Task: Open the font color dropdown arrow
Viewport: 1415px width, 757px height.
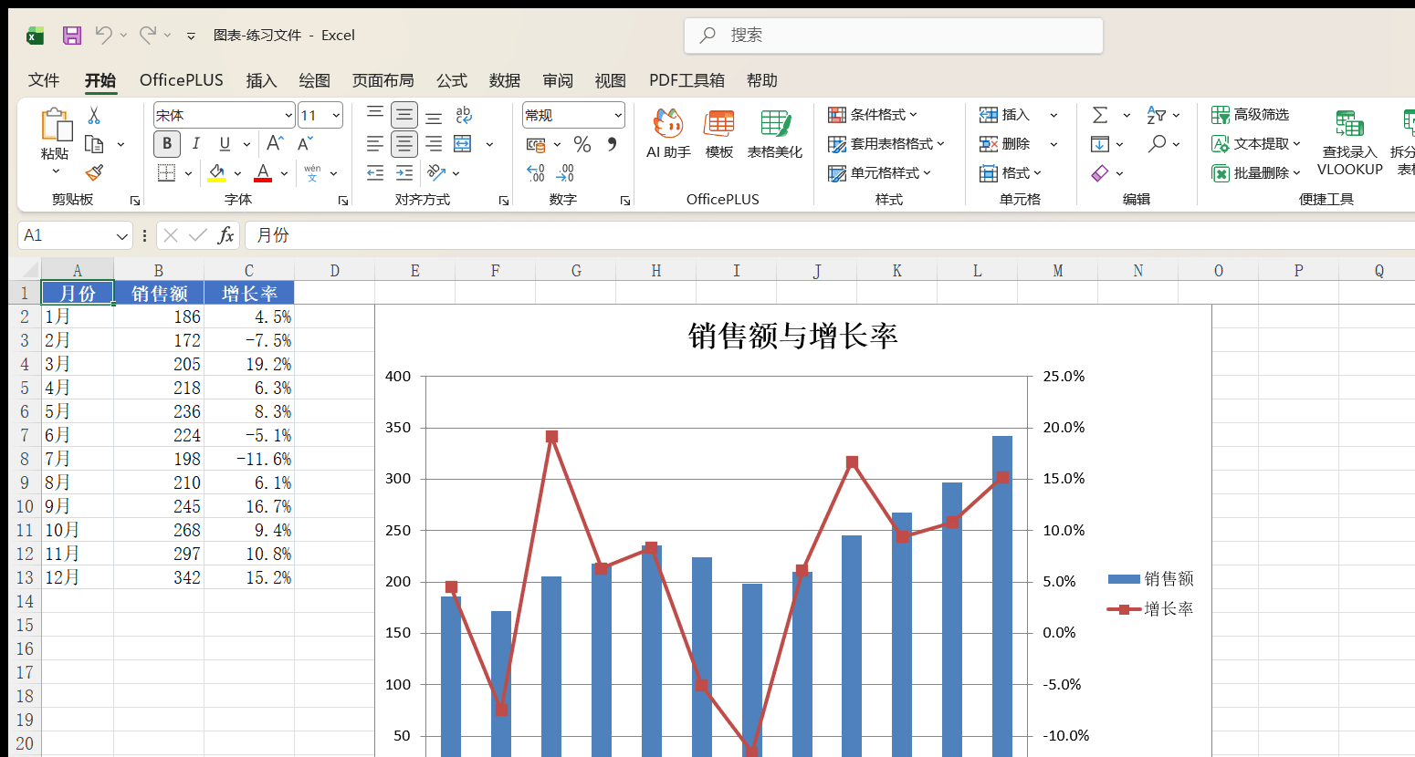Action: coord(284,173)
